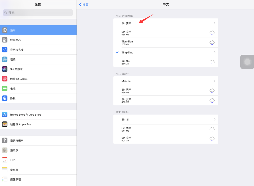
Task: Click the search magnifier icon
Action: pos(6,13)
